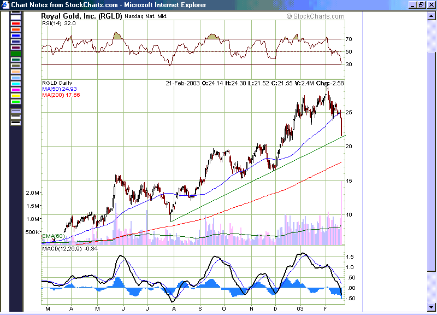Minimize the Chart Notes window
This screenshot has width=437, height=315.
click(413, 5)
